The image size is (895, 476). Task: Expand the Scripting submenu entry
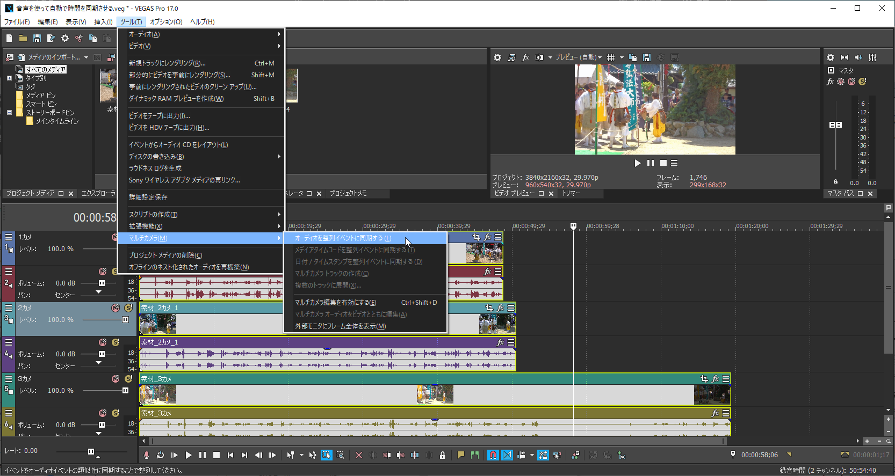pos(201,215)
